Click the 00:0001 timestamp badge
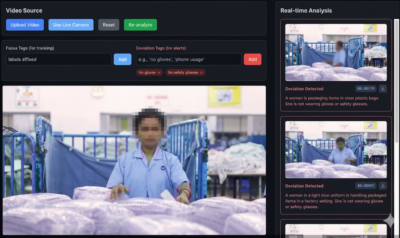The width and height of the screenshot is (400, 238). click(366, 186)
